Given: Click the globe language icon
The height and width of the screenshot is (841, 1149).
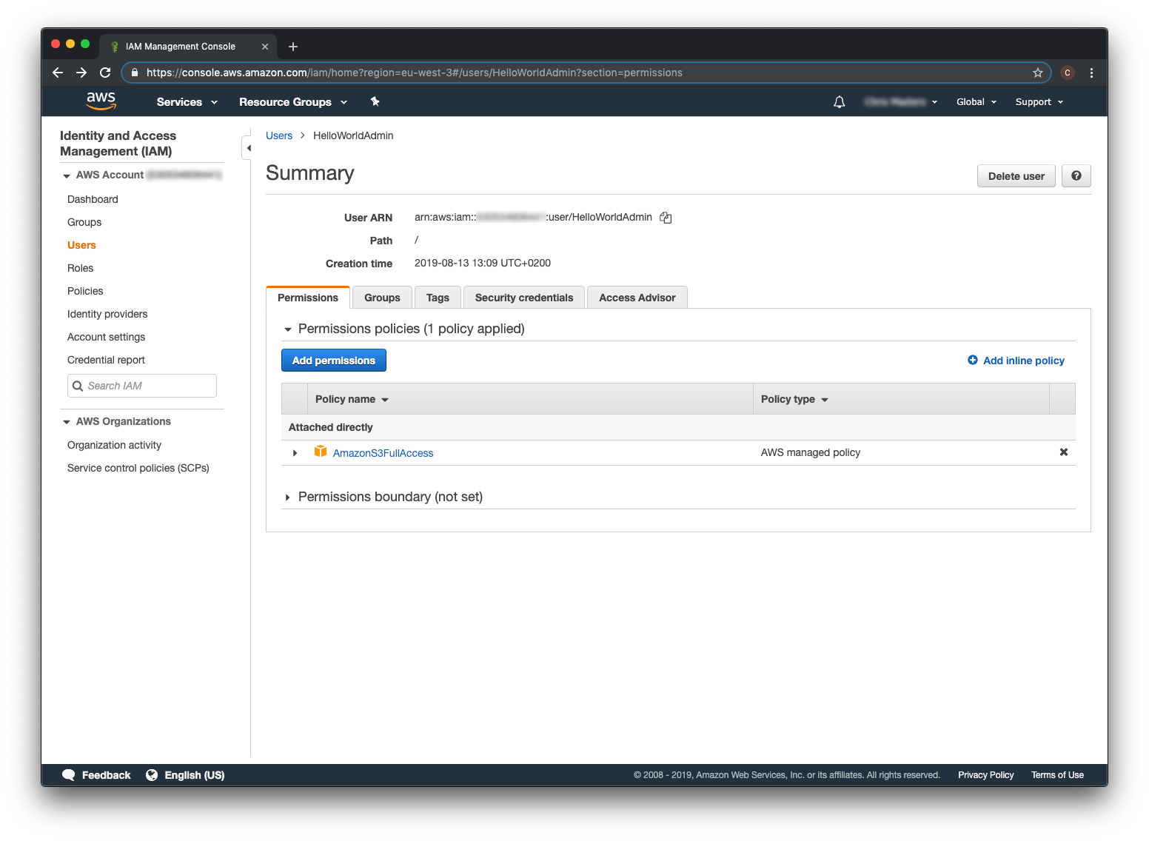Looking at the screenshot, I should (152, 775).
